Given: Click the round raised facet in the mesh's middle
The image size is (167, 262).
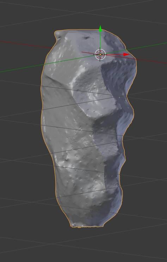Looking at the screenshot, I should point(94,94).
